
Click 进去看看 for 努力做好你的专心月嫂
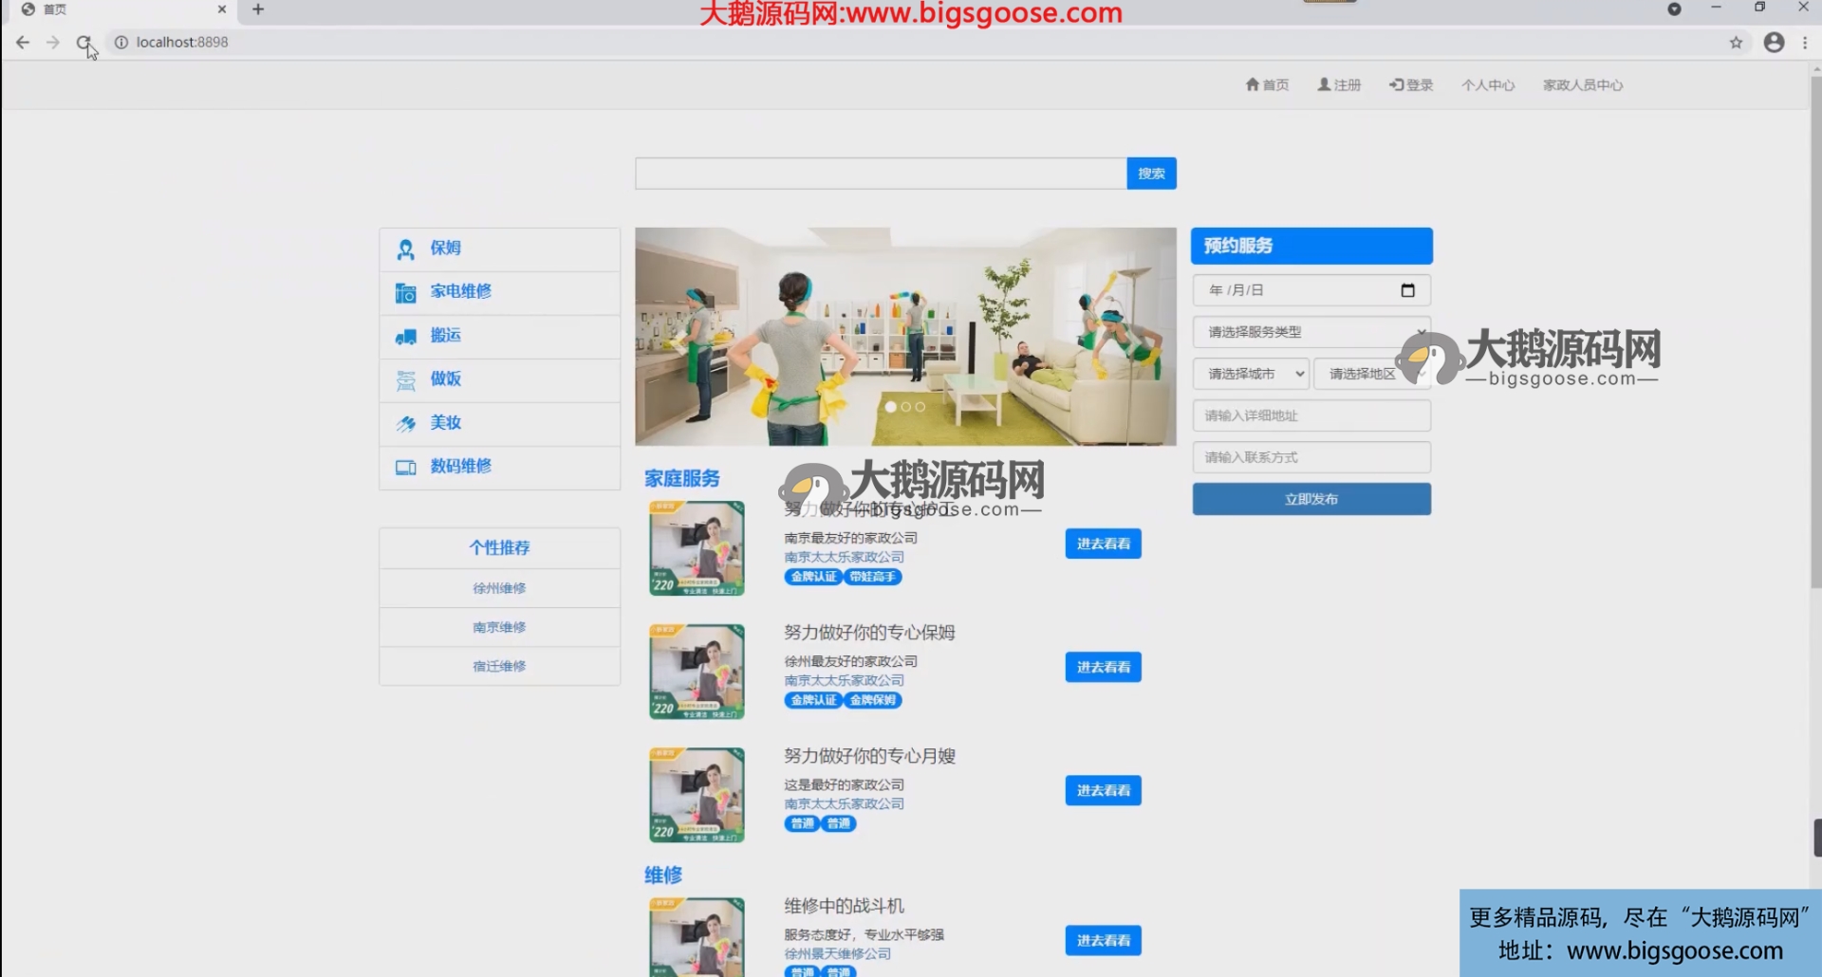(1103, 790)
